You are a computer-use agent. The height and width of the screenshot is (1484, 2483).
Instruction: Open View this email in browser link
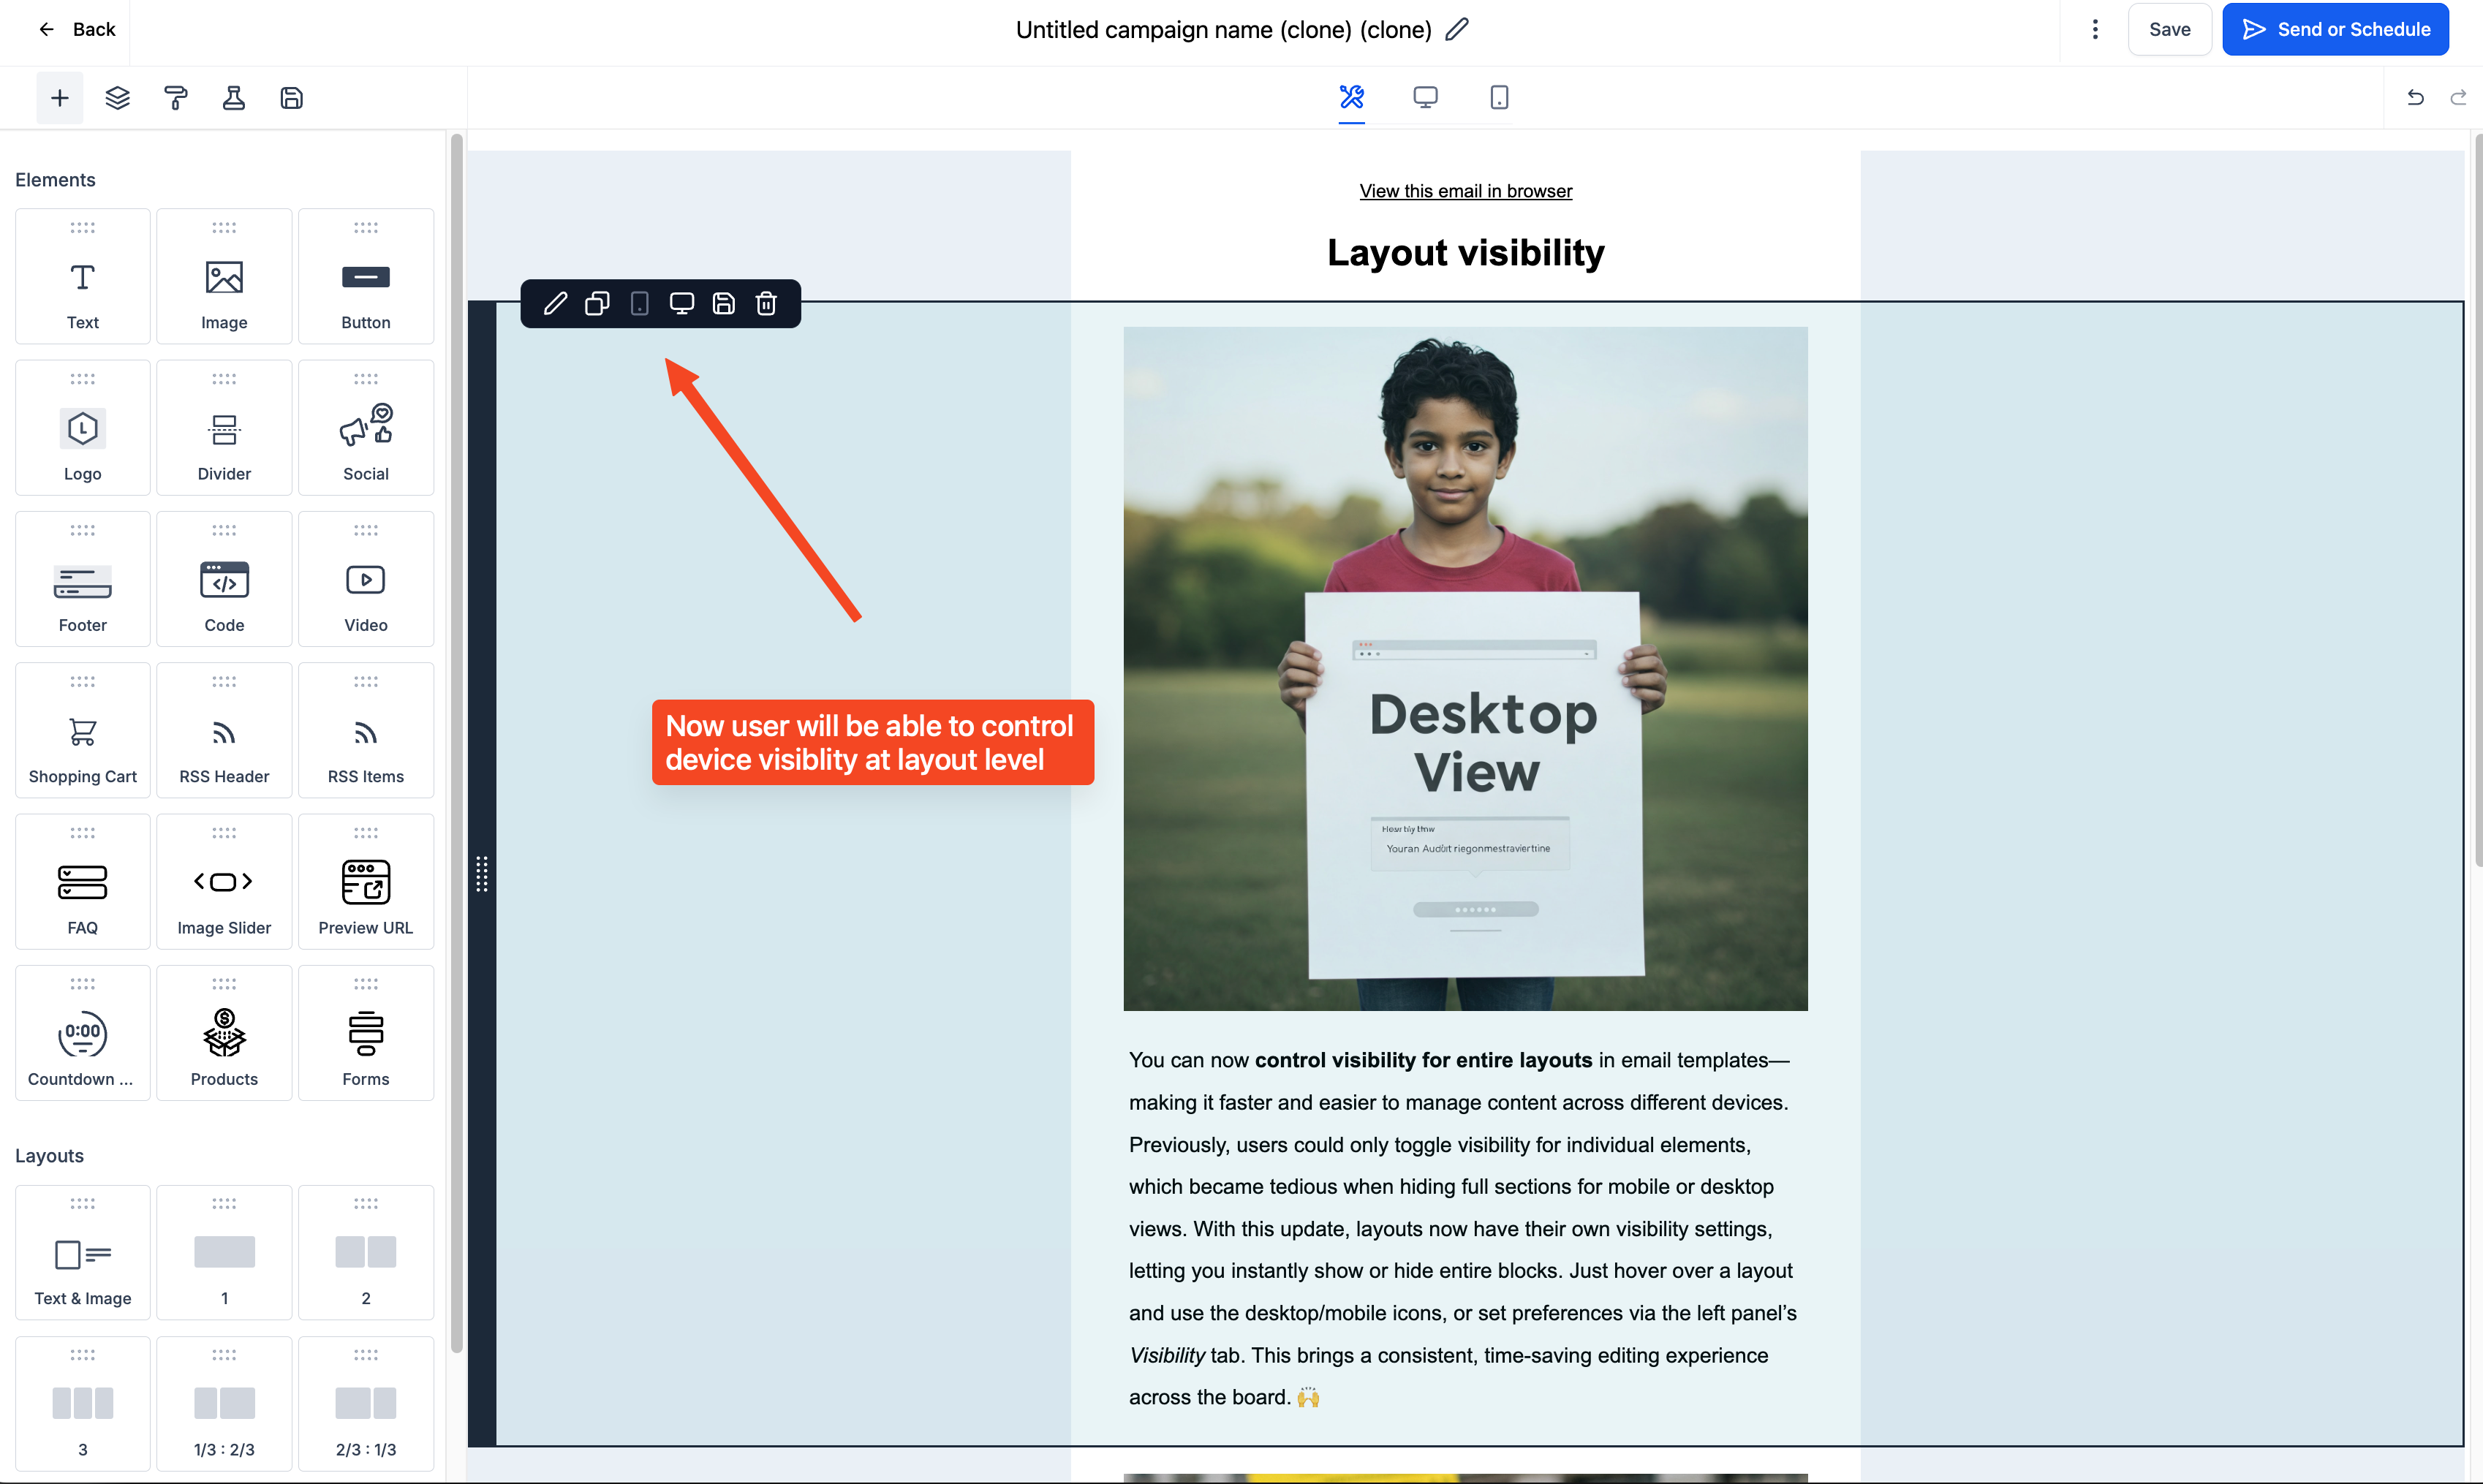[1465, 190]
